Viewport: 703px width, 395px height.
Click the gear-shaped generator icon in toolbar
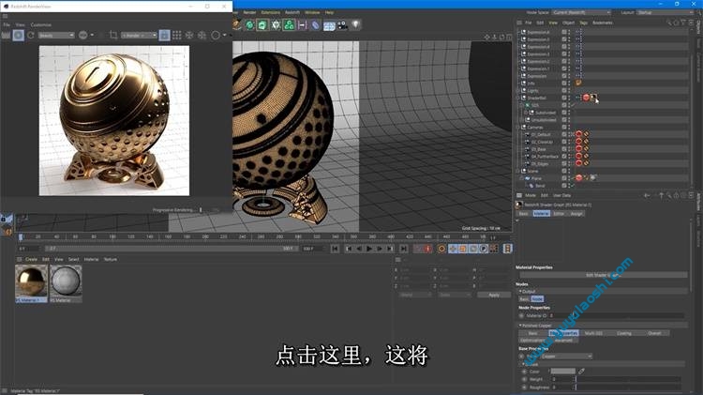point(276,25)
